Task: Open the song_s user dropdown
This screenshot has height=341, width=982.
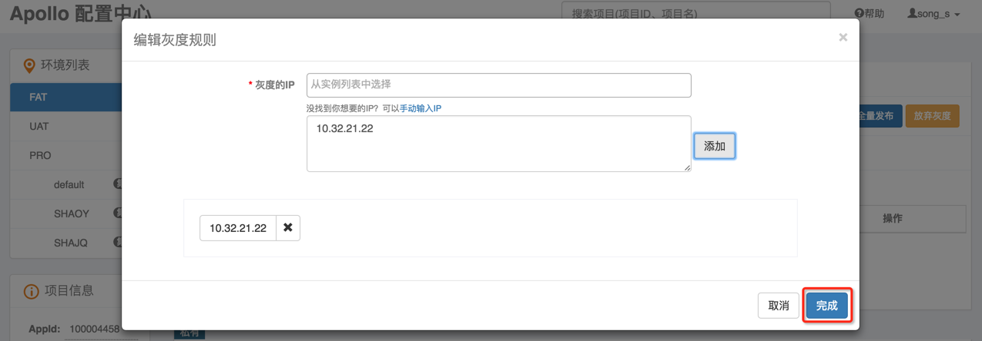Action: [934, 14]
